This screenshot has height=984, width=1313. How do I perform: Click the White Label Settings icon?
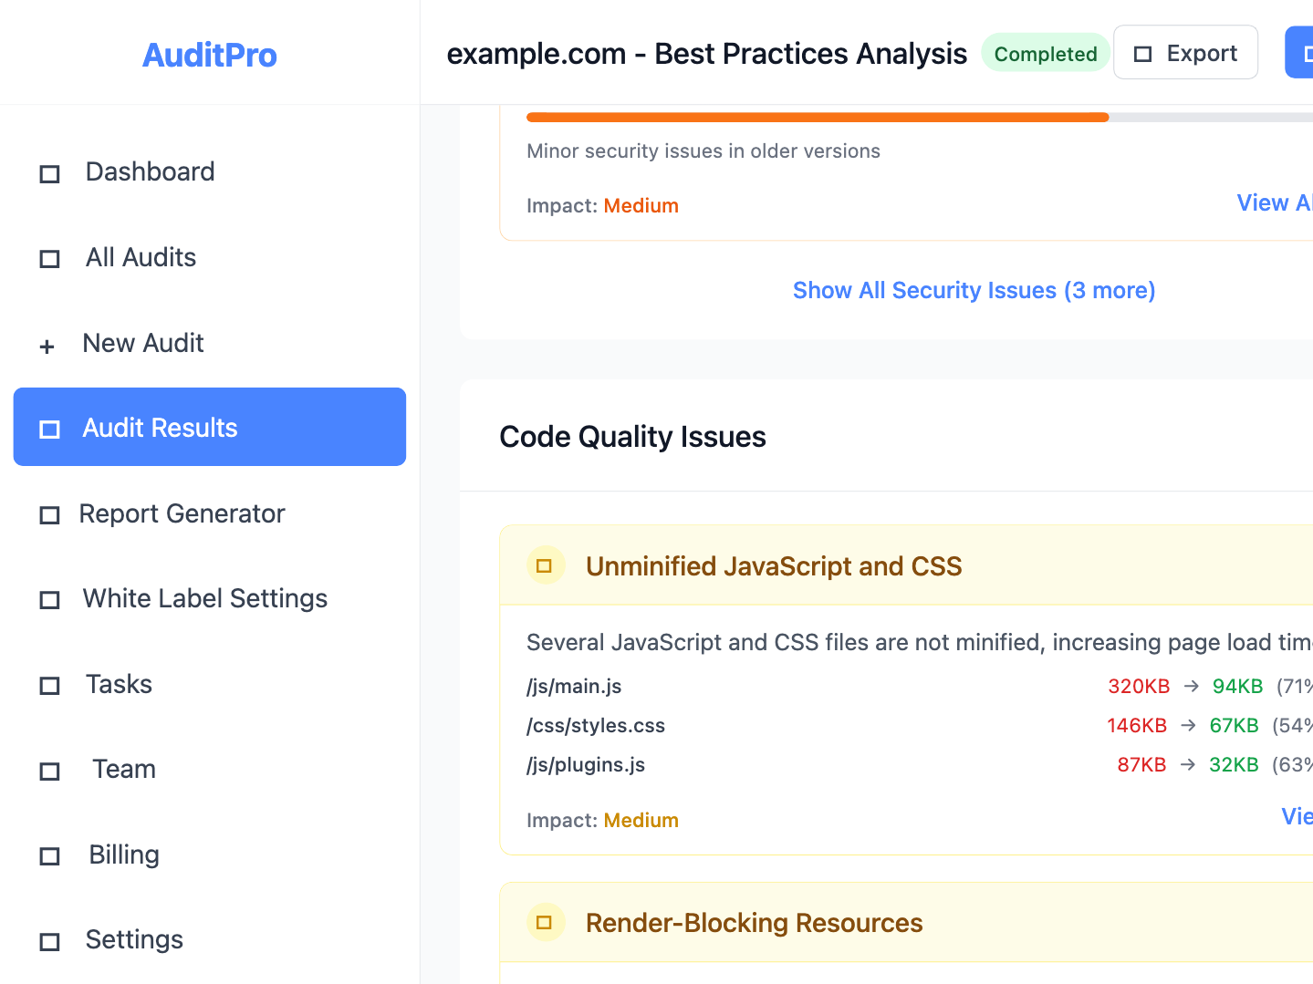49,600
